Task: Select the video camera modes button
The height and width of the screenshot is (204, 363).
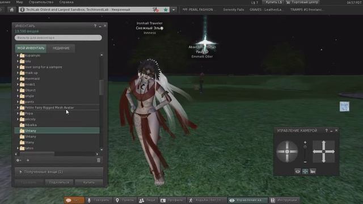Action: point(313,171)
